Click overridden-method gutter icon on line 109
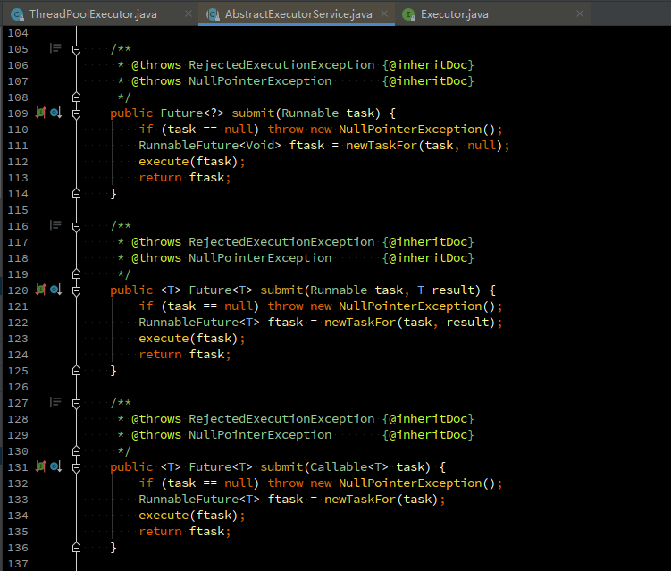 coord(55,113)
